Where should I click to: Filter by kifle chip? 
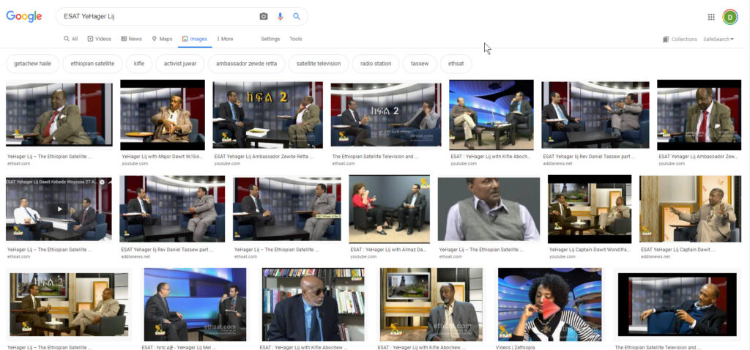coord(139,64)
